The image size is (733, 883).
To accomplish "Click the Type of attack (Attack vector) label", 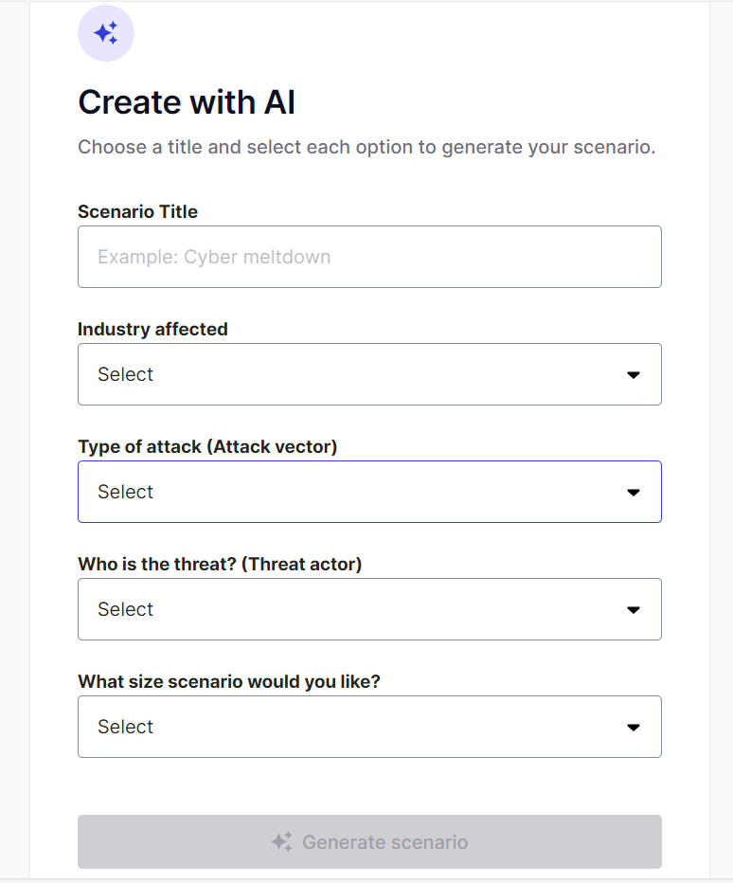I will pos(207,446).
